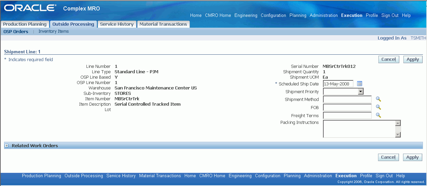Click Help in the footer links

[x=401, y=176]
